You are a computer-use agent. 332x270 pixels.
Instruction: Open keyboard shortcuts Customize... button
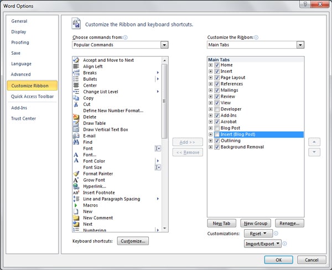point(133,241)
